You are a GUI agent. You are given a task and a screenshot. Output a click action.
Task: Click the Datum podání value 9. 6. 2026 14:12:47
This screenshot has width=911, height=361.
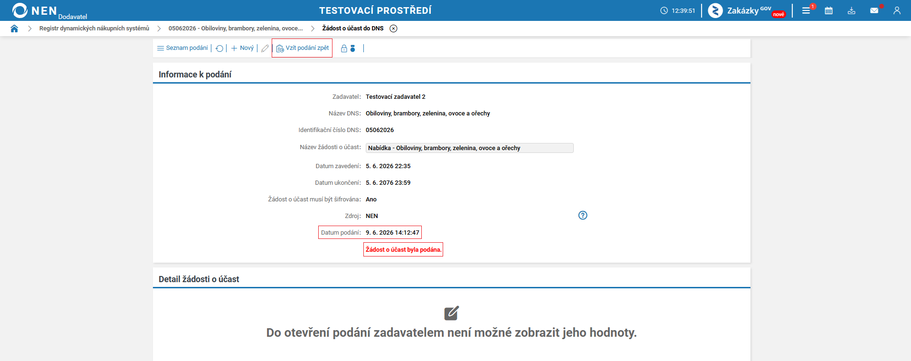pos(392,233)
